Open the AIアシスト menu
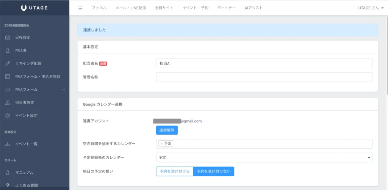The image size is (388, 190). click(253, 8)
